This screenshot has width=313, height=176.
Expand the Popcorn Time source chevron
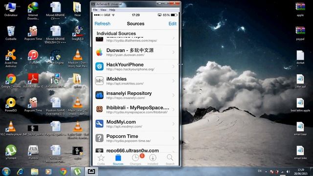[x=174, y=138]
